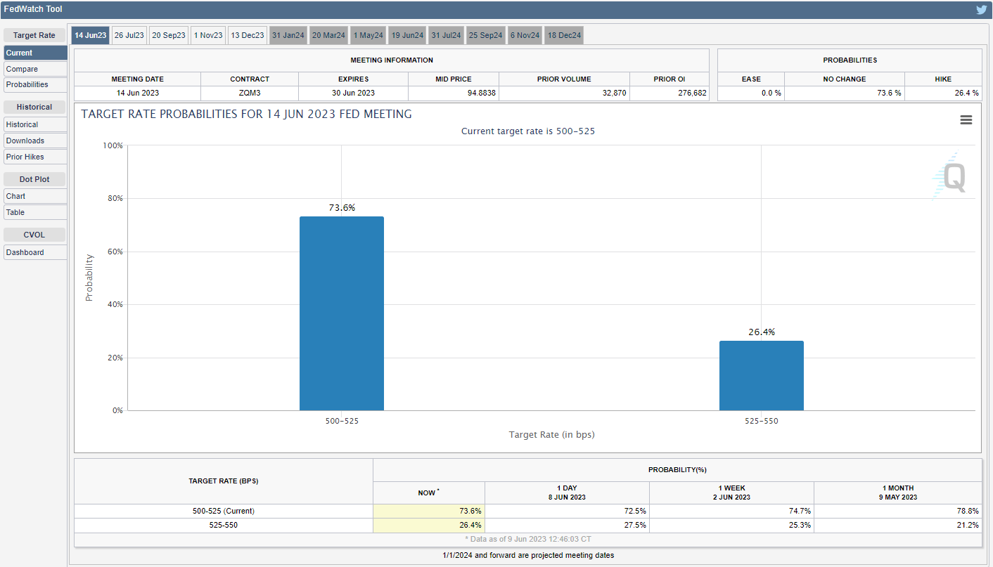Image resolution: width=993 pixels, height=567 pixels.
Task: Click the 500-525 (Current) table row label
Action: click(224, 511)
